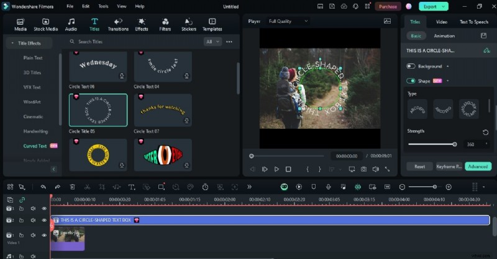Screen dimensions: 497x259
Task: Open the Full Quality dropdown
Action: (x=288, y=21)
